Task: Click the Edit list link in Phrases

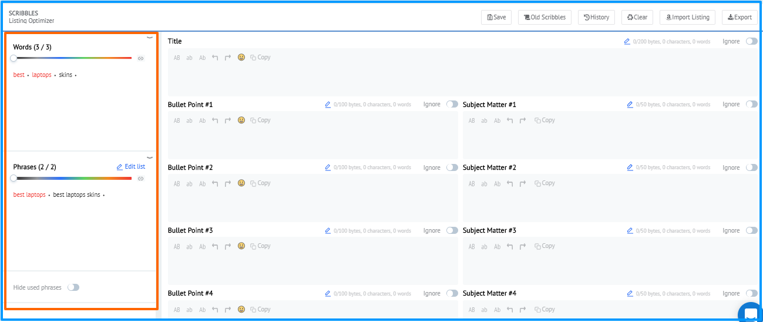Action: [x=131, y=167]
